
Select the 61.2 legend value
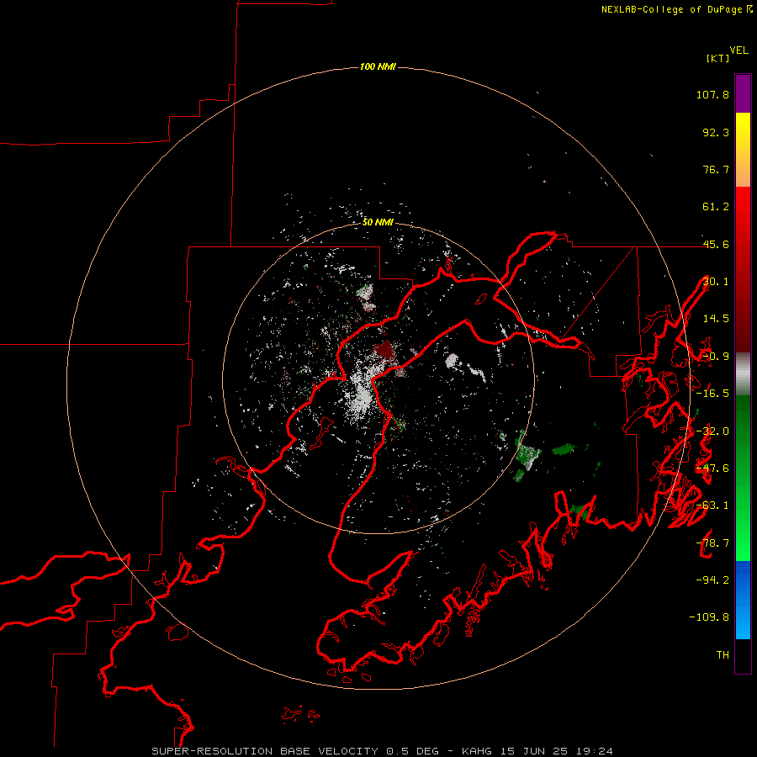coord(716,207)
